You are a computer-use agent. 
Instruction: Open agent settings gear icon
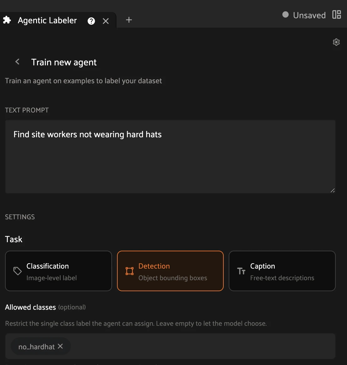coord(336,42)
